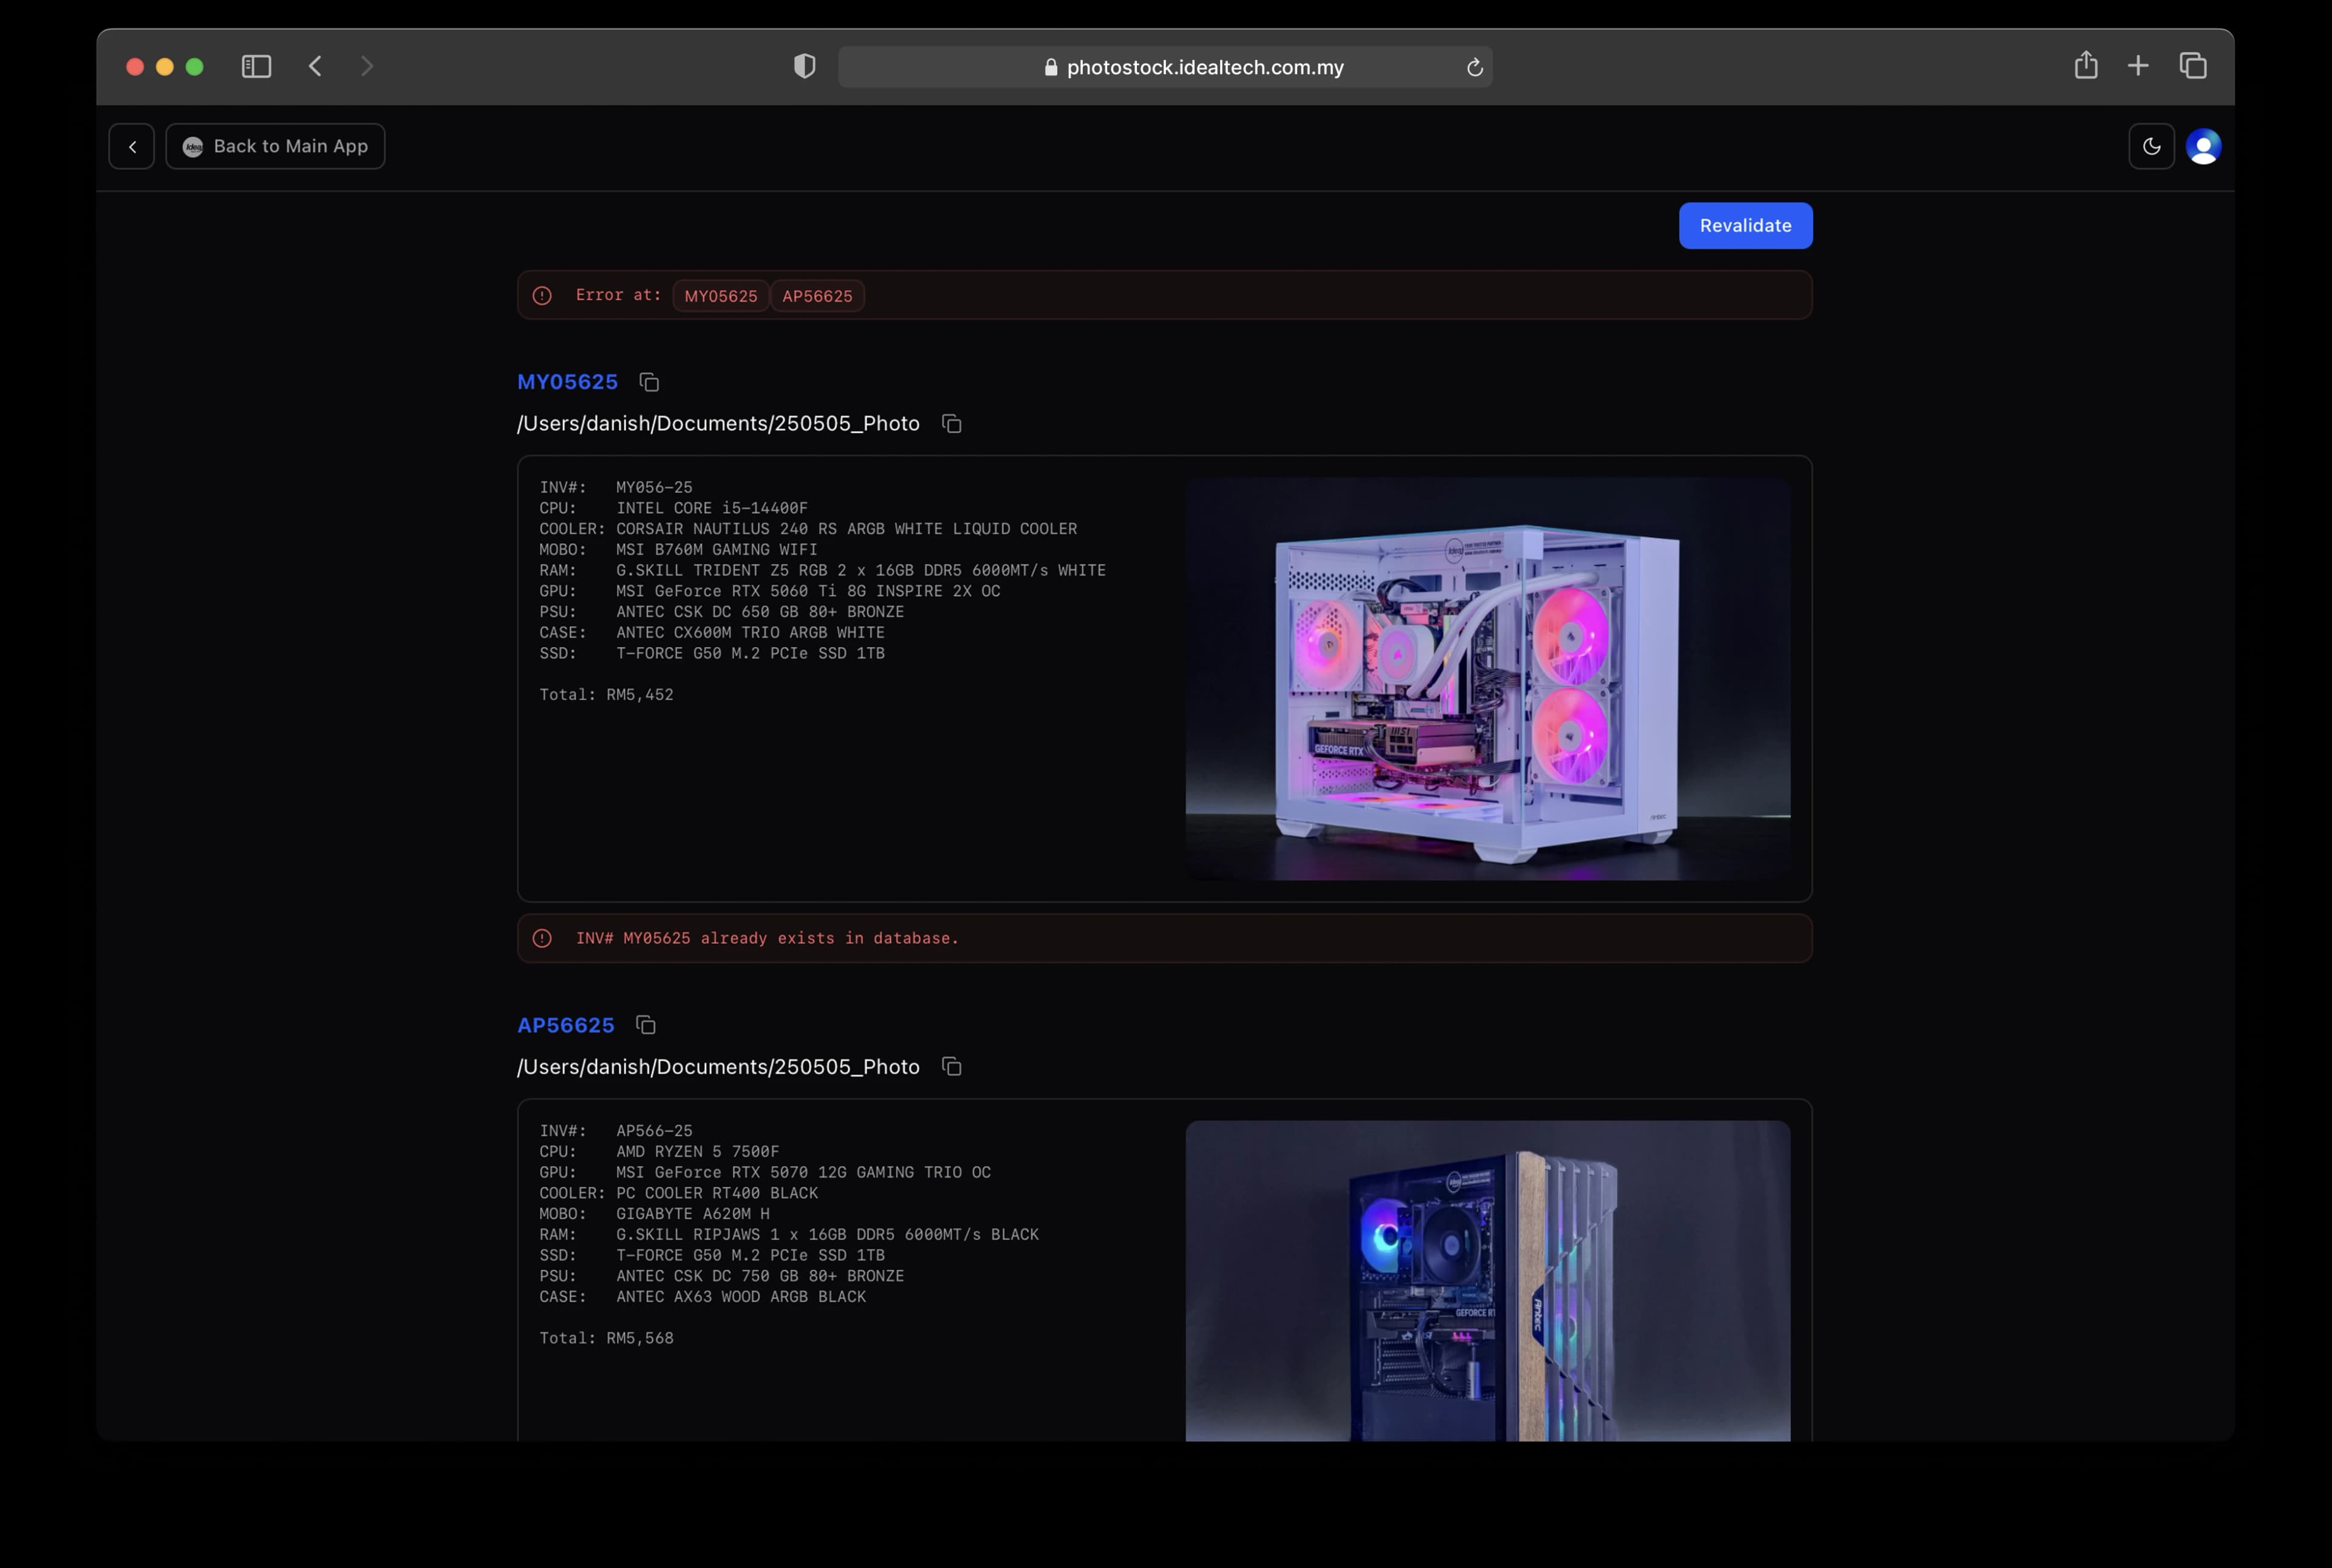This screenshot has width=2332, height=1568.
Task: Toggle the Safari sidebar
Action: click(x=256, y=66)
